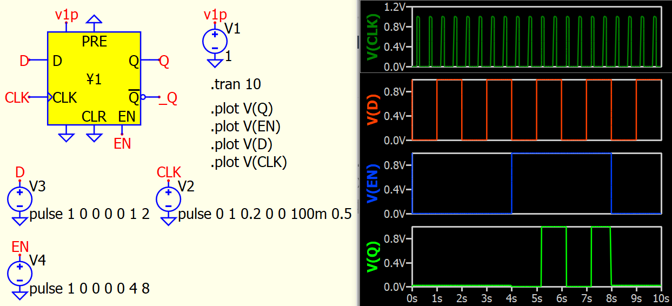The image size is (672, 306).
Task: Select the ground symbol under V1
Action: [215, 63]
